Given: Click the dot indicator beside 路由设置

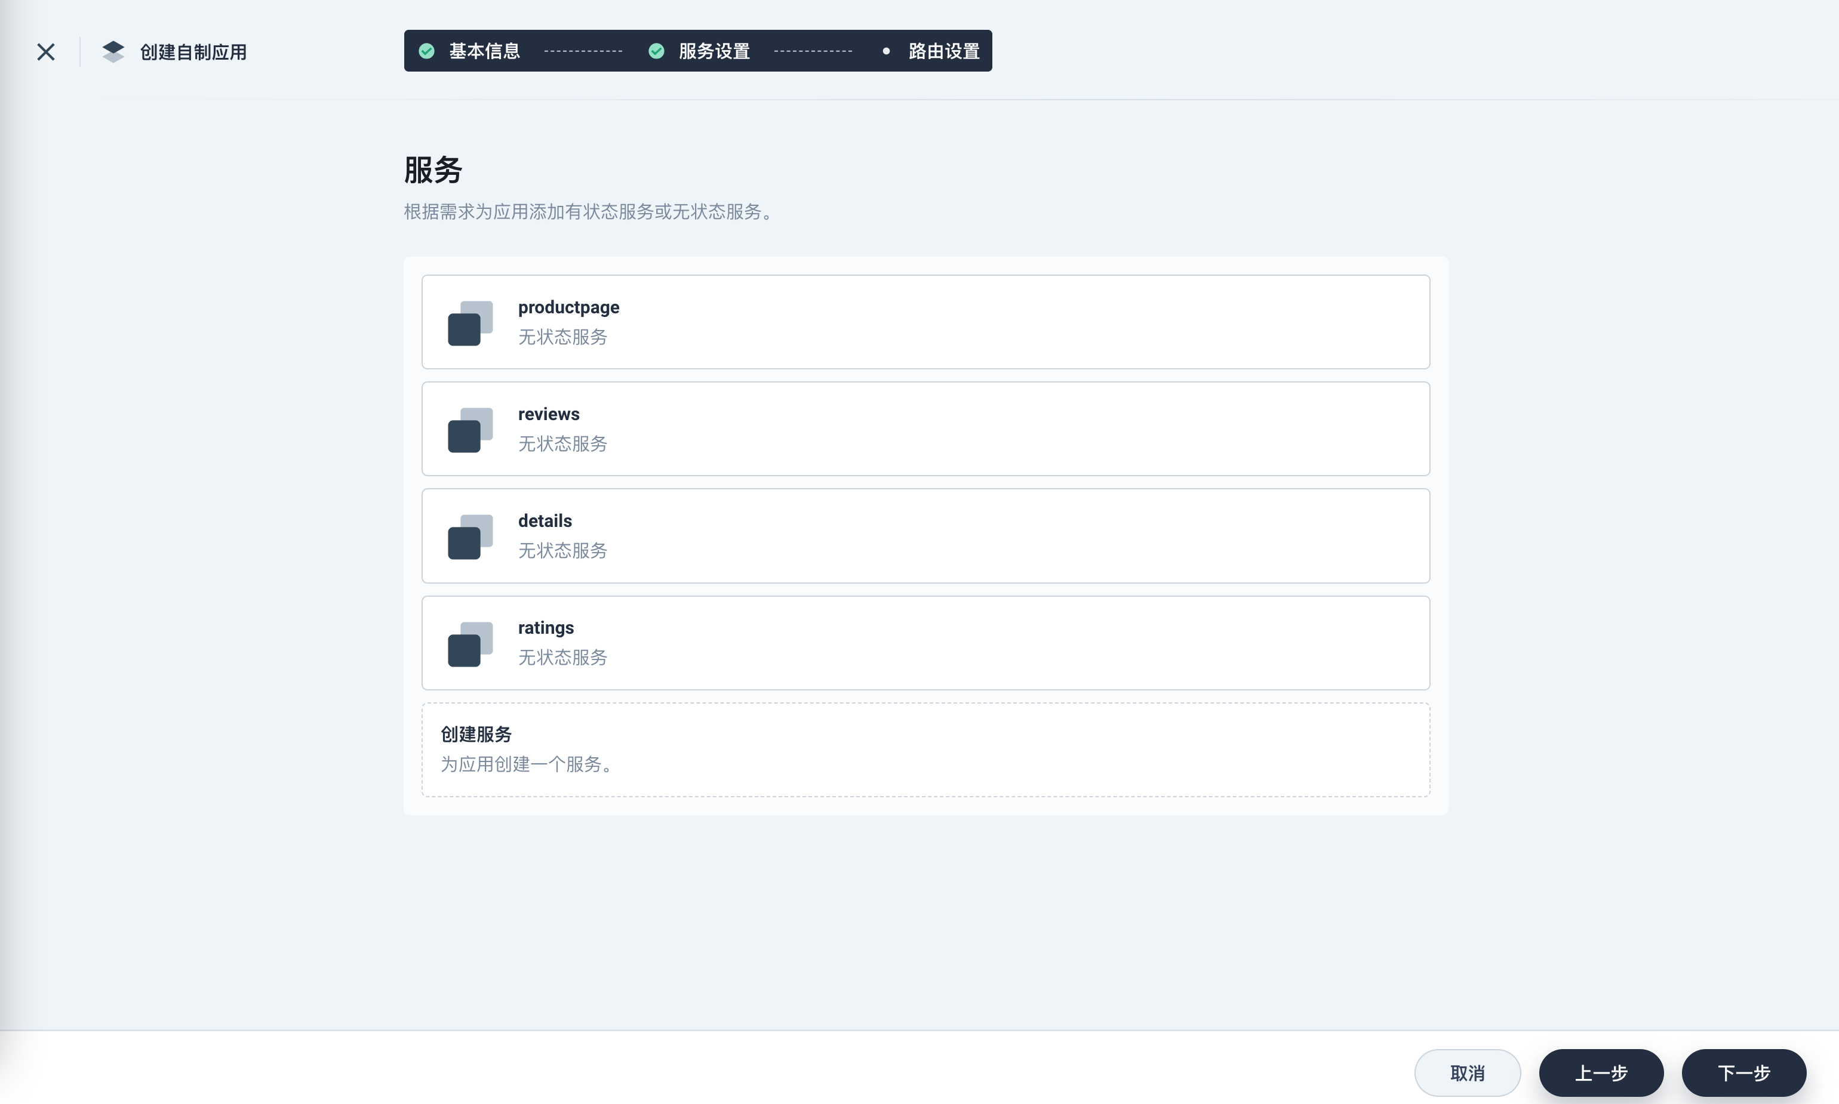Looking at the screenshot, I should click(885, 51).
